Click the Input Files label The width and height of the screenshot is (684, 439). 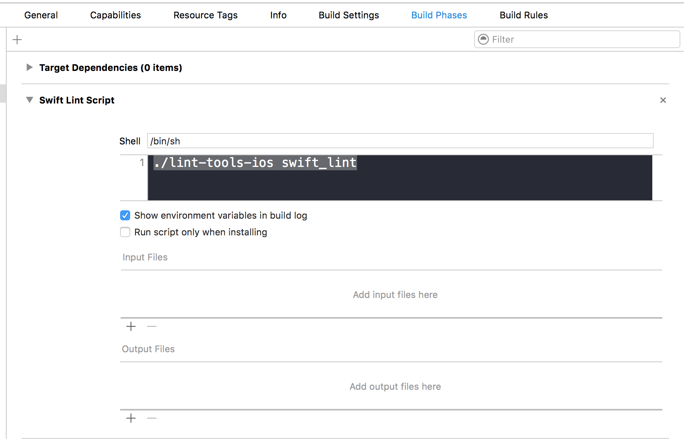click(145, 257)
